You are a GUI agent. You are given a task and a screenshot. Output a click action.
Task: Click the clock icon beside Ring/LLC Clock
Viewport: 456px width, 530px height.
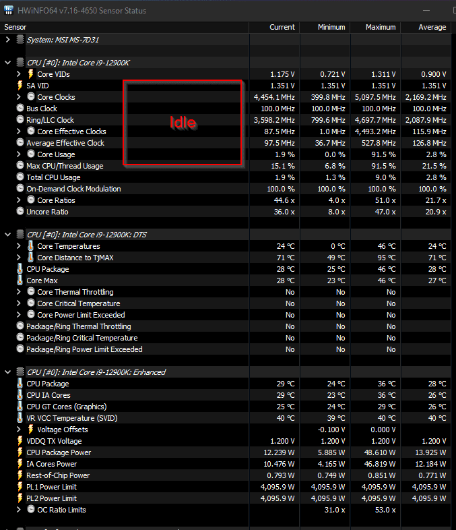tap(20, 119)
